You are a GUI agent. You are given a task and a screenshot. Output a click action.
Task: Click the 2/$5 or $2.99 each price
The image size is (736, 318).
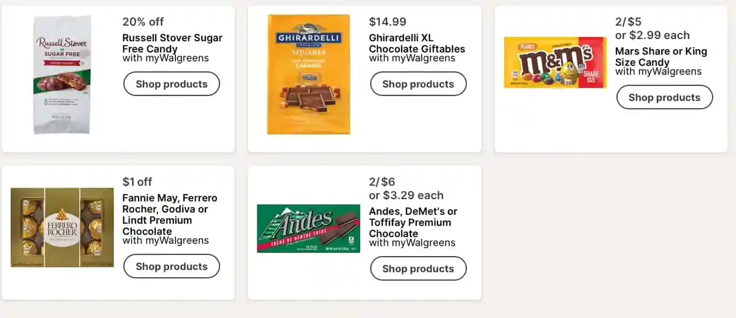(652, 29)
